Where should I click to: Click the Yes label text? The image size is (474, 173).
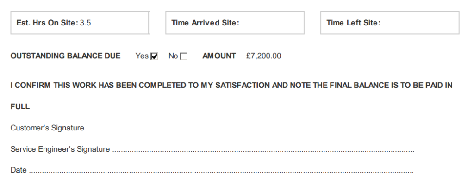pos(142,56)
